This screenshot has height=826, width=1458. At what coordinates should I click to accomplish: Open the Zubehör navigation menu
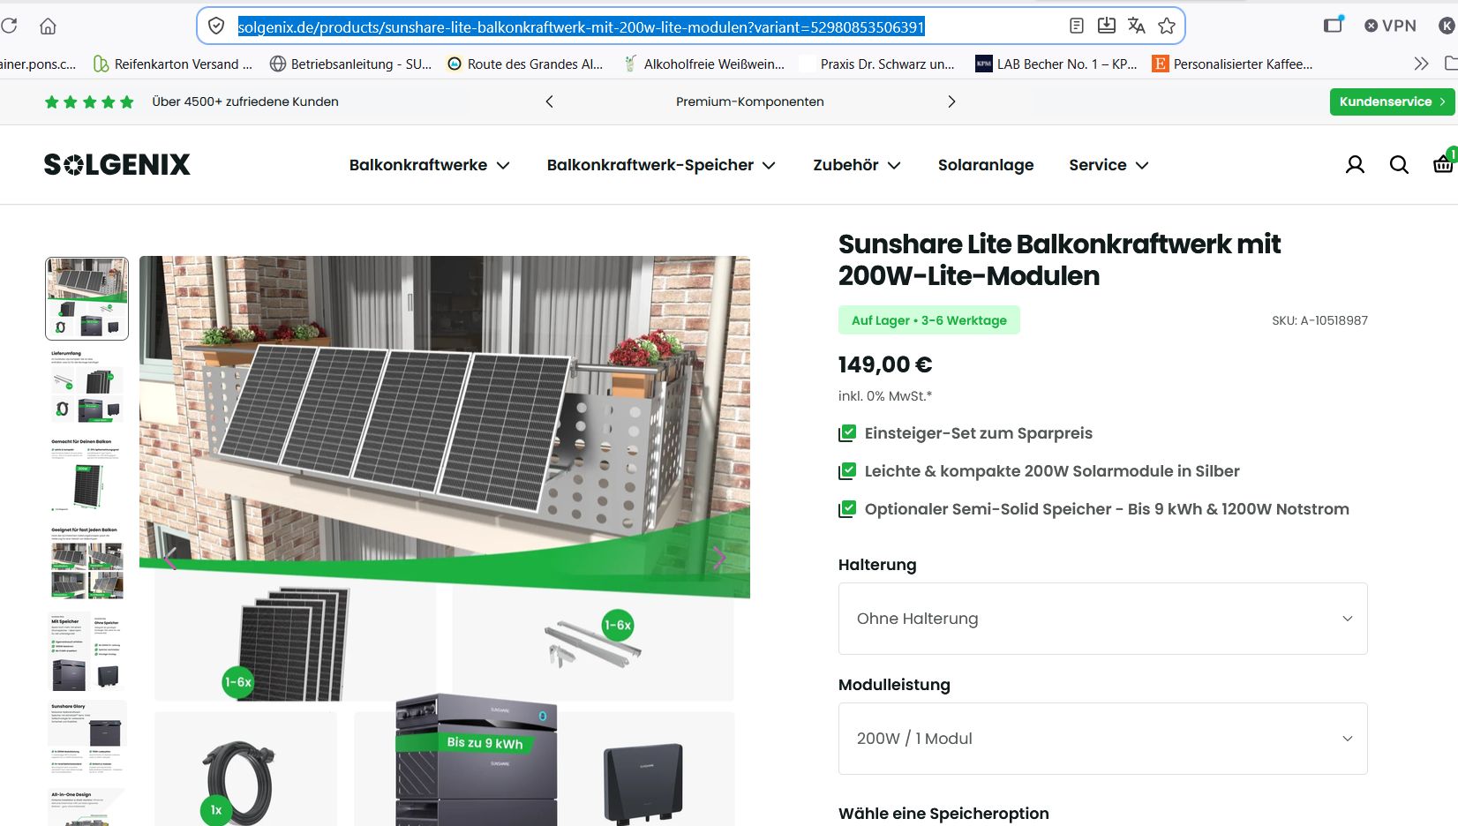point(857,165)
